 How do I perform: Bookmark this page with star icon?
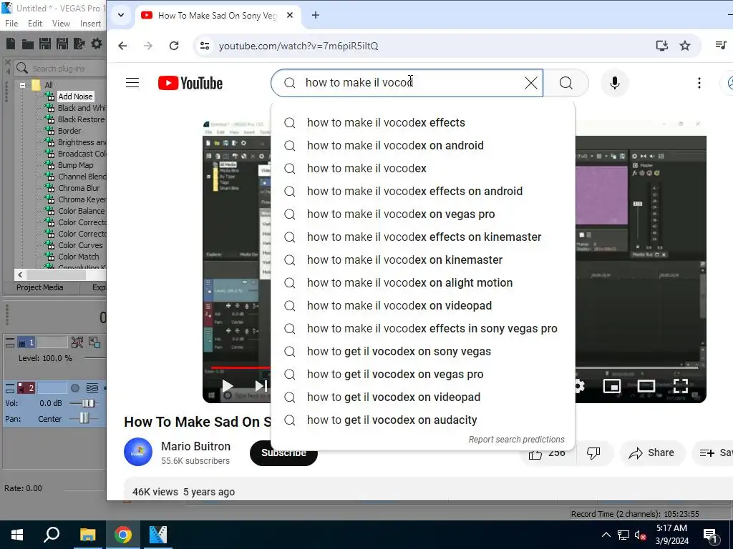685,46
